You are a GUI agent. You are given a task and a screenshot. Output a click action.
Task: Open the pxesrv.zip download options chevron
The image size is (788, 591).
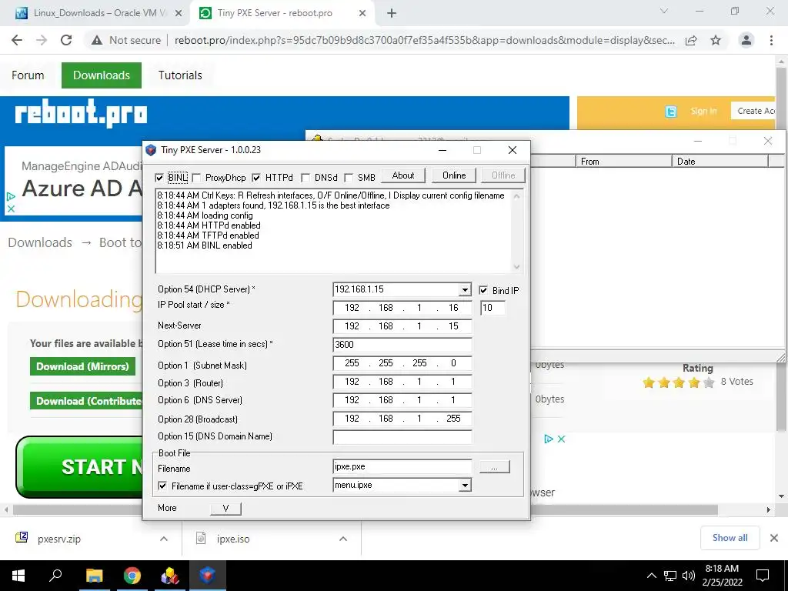point(164,539)
